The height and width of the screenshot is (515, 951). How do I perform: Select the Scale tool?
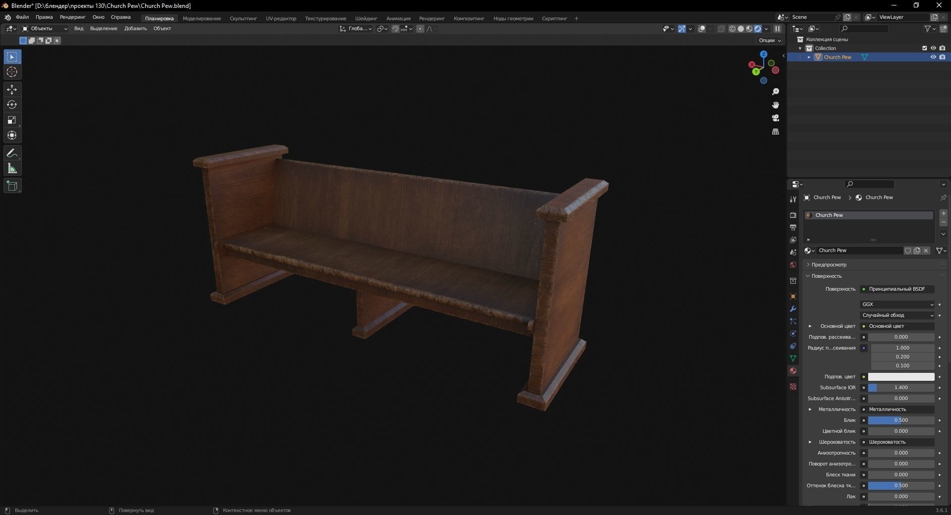(x=12, y=120)
